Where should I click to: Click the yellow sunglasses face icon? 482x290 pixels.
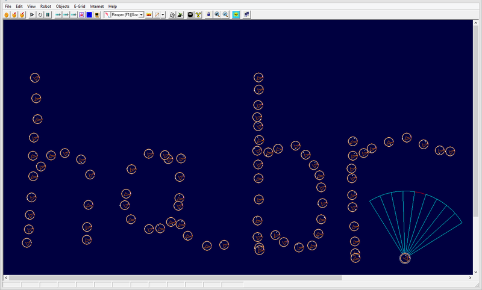pos(236,14)
